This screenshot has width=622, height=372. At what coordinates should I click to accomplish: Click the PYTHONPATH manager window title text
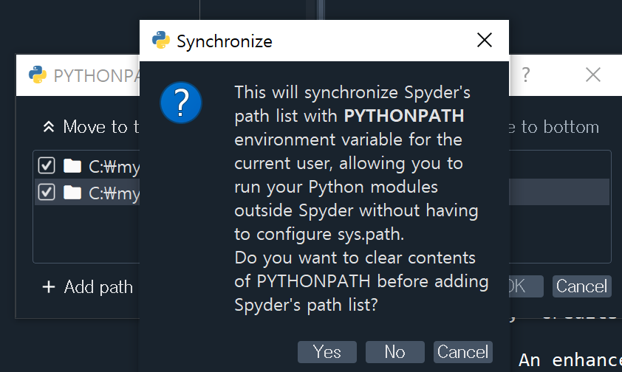pyautogui.click(x=96, y=76)
